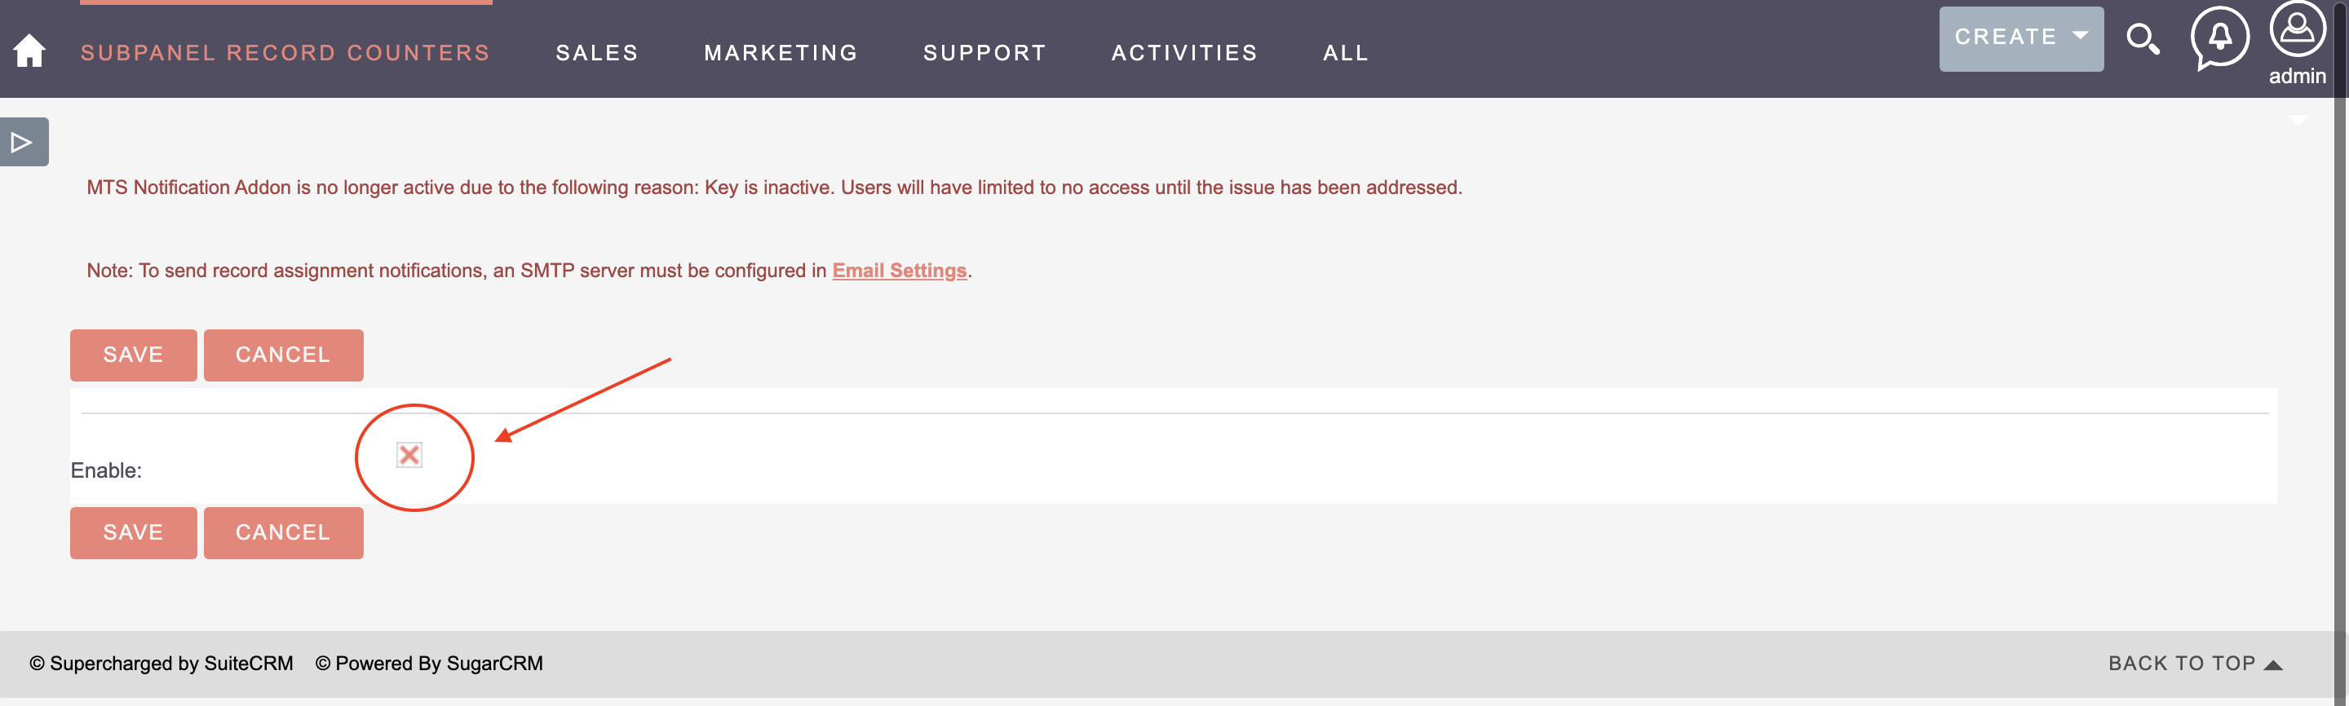Select the Subpanel Record Counters tab
This screenshot has width=2349, height=706.
point(285,53)
